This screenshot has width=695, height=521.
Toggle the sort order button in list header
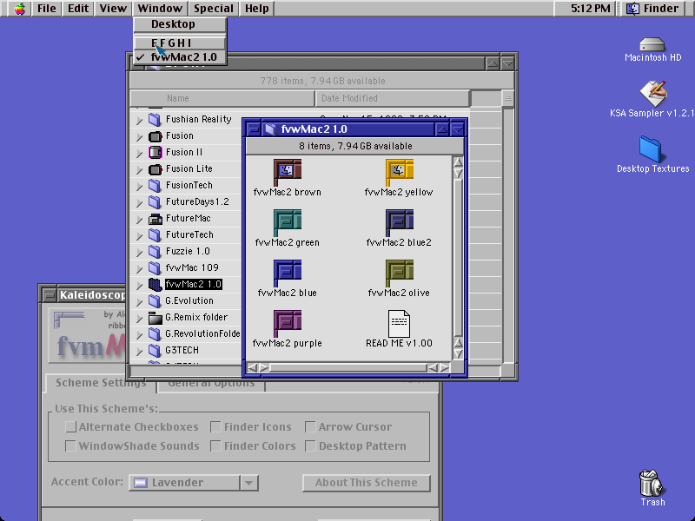[508, 98]
